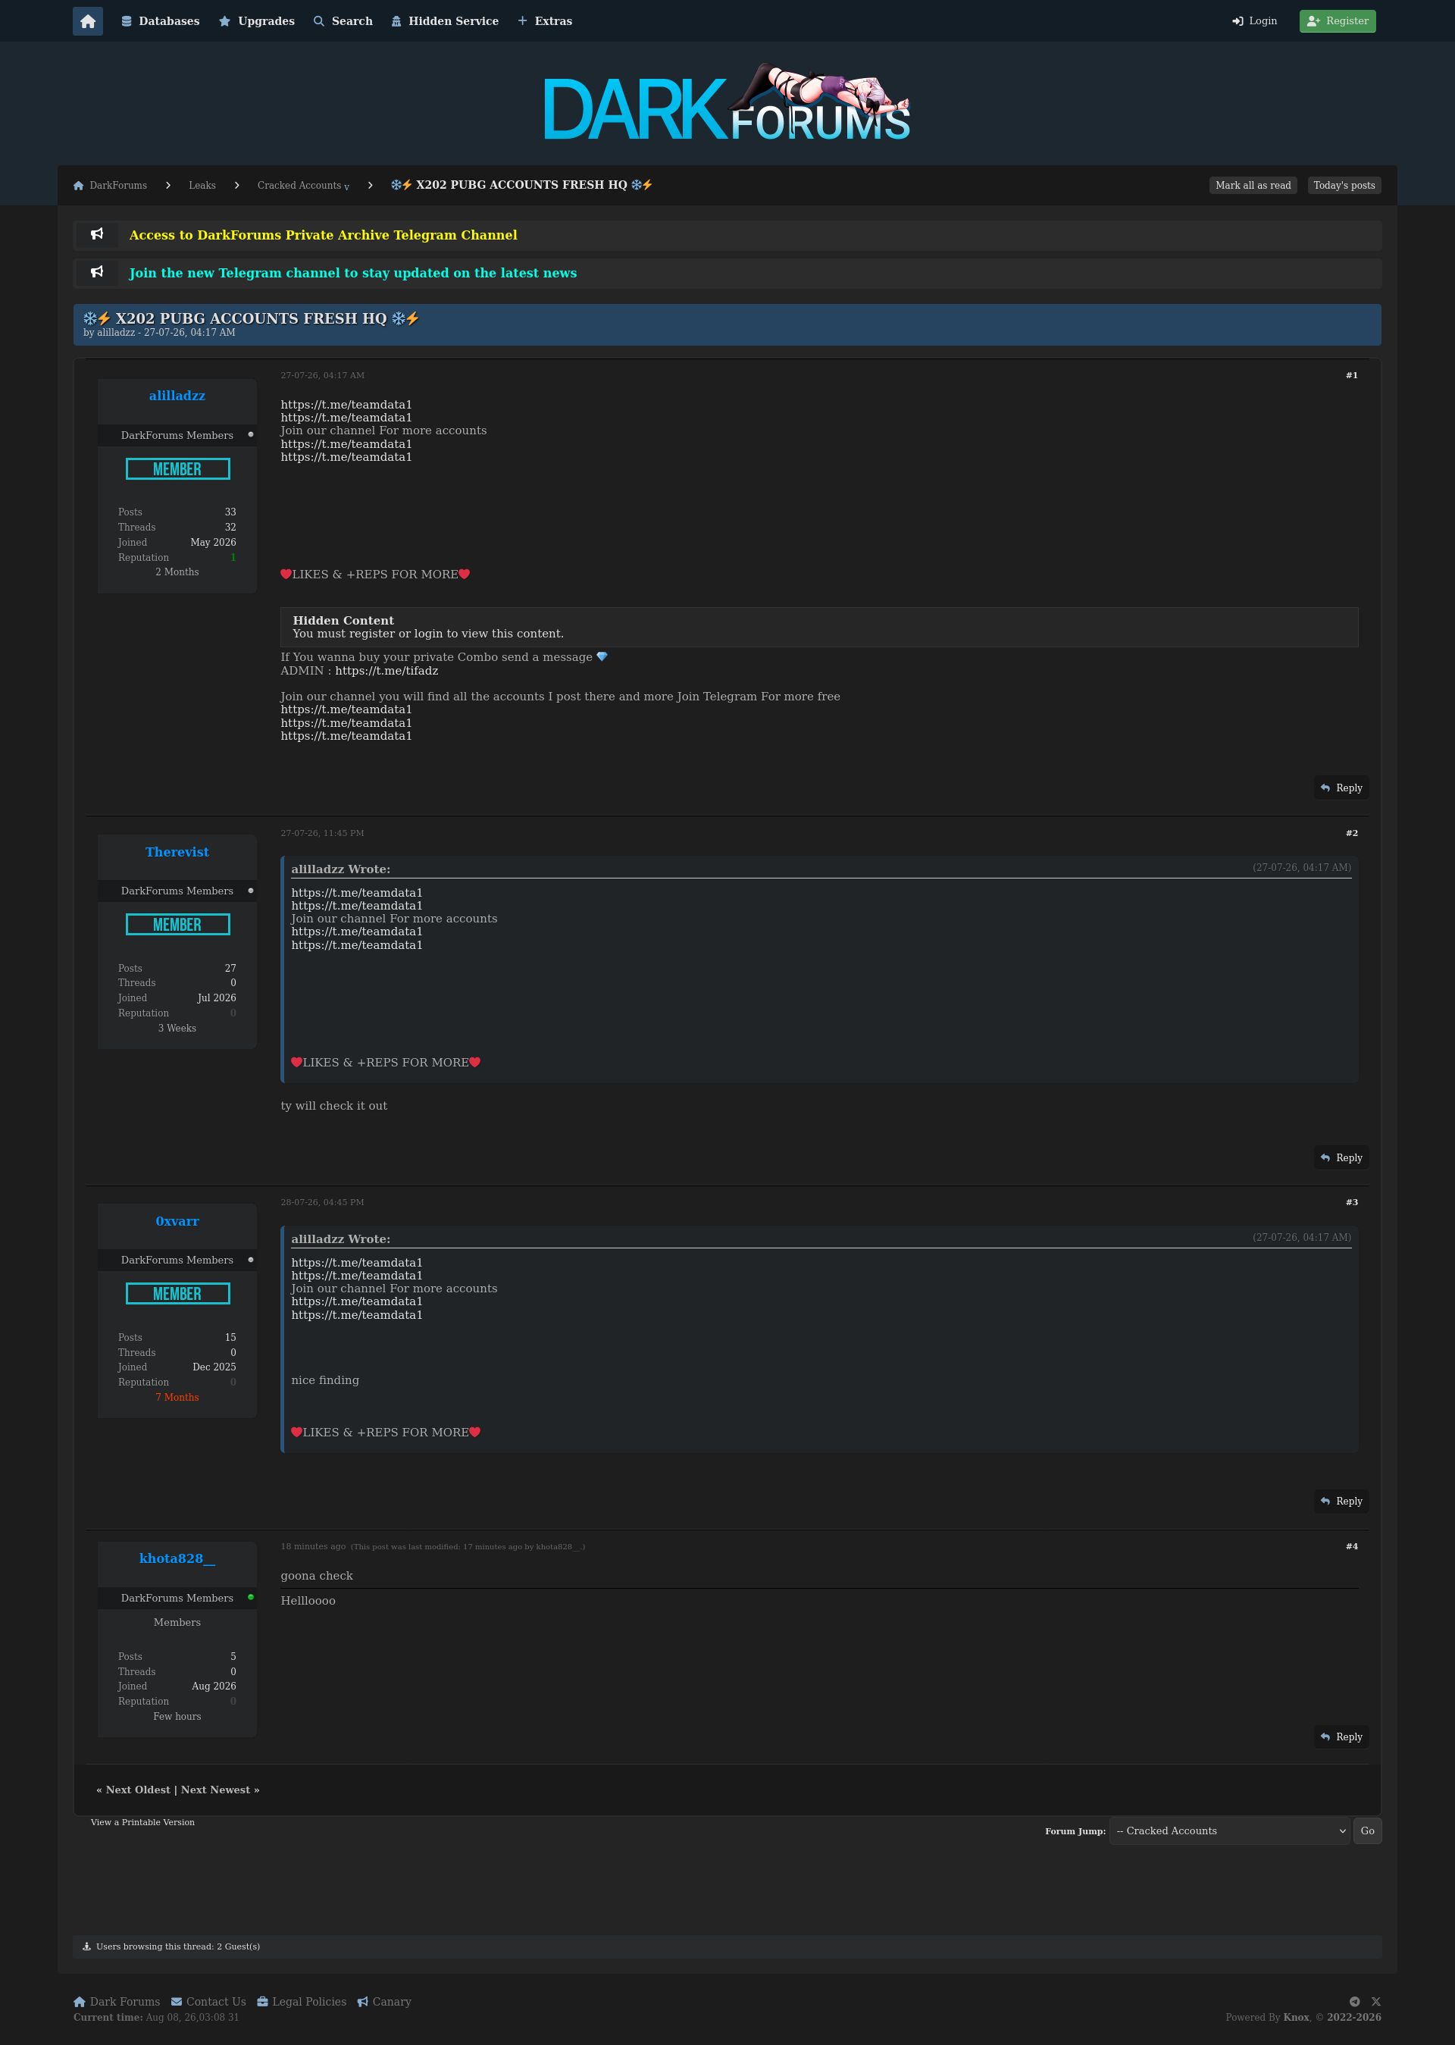Click the #3 post permalink
This screenshot has width=1455, height=2045.
pyautogui.click(x=1352, y=1203)
